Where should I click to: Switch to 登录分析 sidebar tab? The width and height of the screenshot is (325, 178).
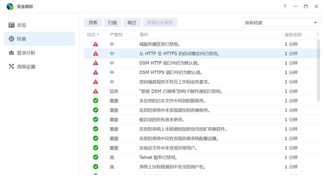(x=39, y=53)
